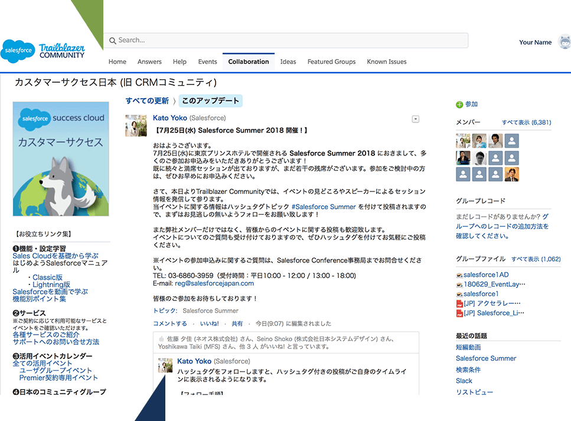
Task: Open the サポートへのお問い合せ方法 link
Action: pos(56,342)
